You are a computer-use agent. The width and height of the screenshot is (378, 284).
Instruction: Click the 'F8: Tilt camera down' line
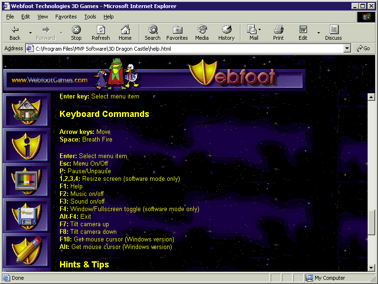tap(88, 232)
